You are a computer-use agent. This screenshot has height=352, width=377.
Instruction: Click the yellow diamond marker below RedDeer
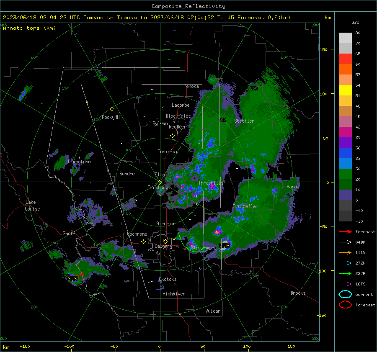172,136
